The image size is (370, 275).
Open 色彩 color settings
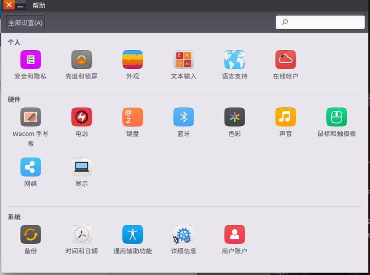click(x=234, y=117)
